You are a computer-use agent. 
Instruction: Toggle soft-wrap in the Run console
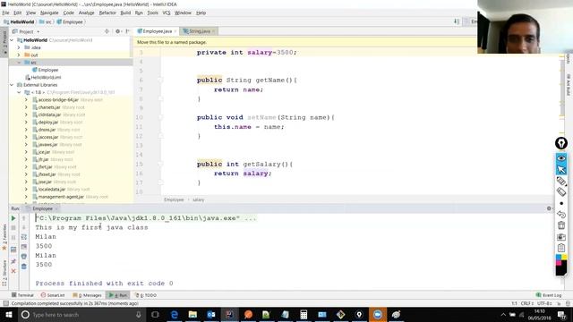[24, 237]
